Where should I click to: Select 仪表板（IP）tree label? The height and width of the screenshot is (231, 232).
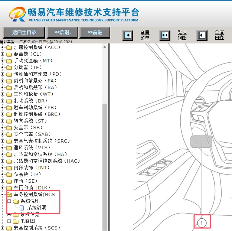(x=27, y=174)
